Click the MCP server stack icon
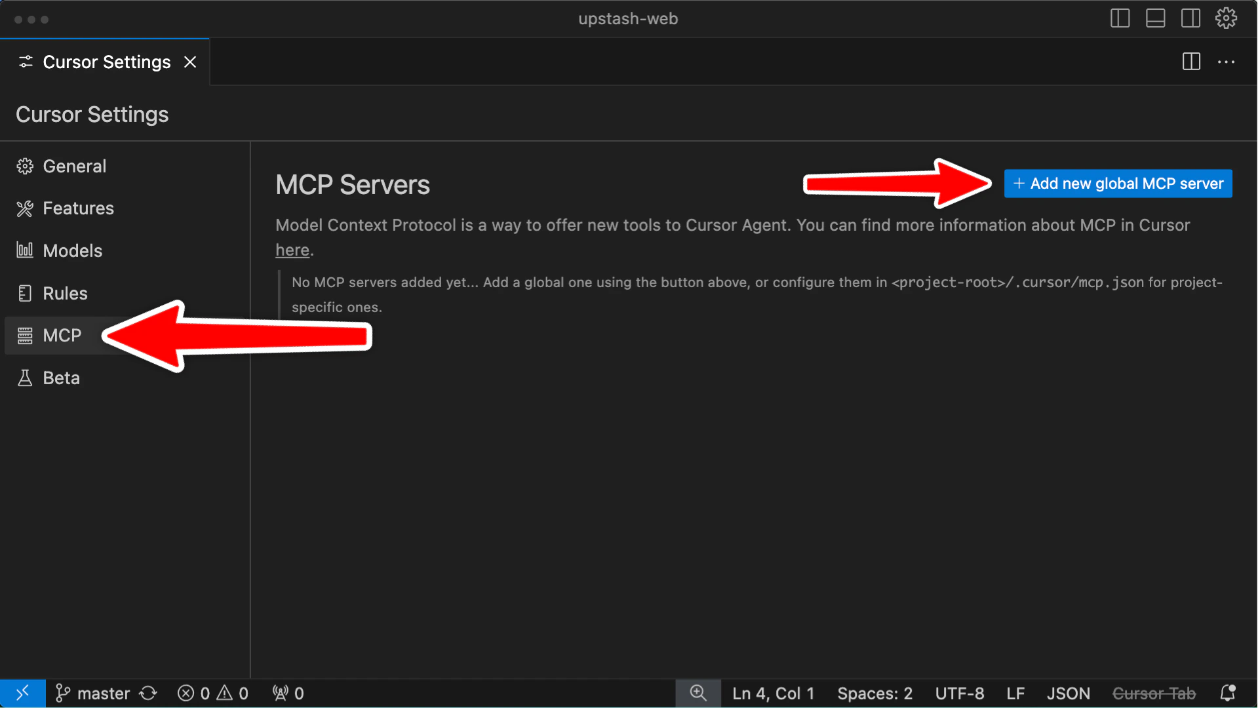 tap(25, 336)
